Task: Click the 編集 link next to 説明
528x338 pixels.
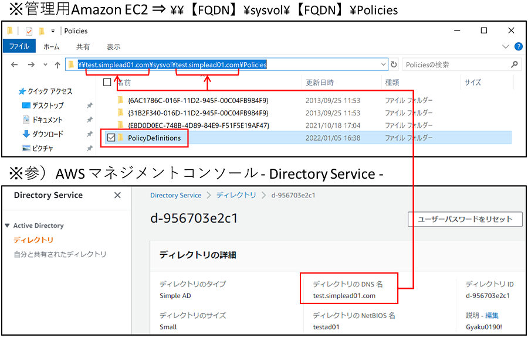Action: click(492, 316)
